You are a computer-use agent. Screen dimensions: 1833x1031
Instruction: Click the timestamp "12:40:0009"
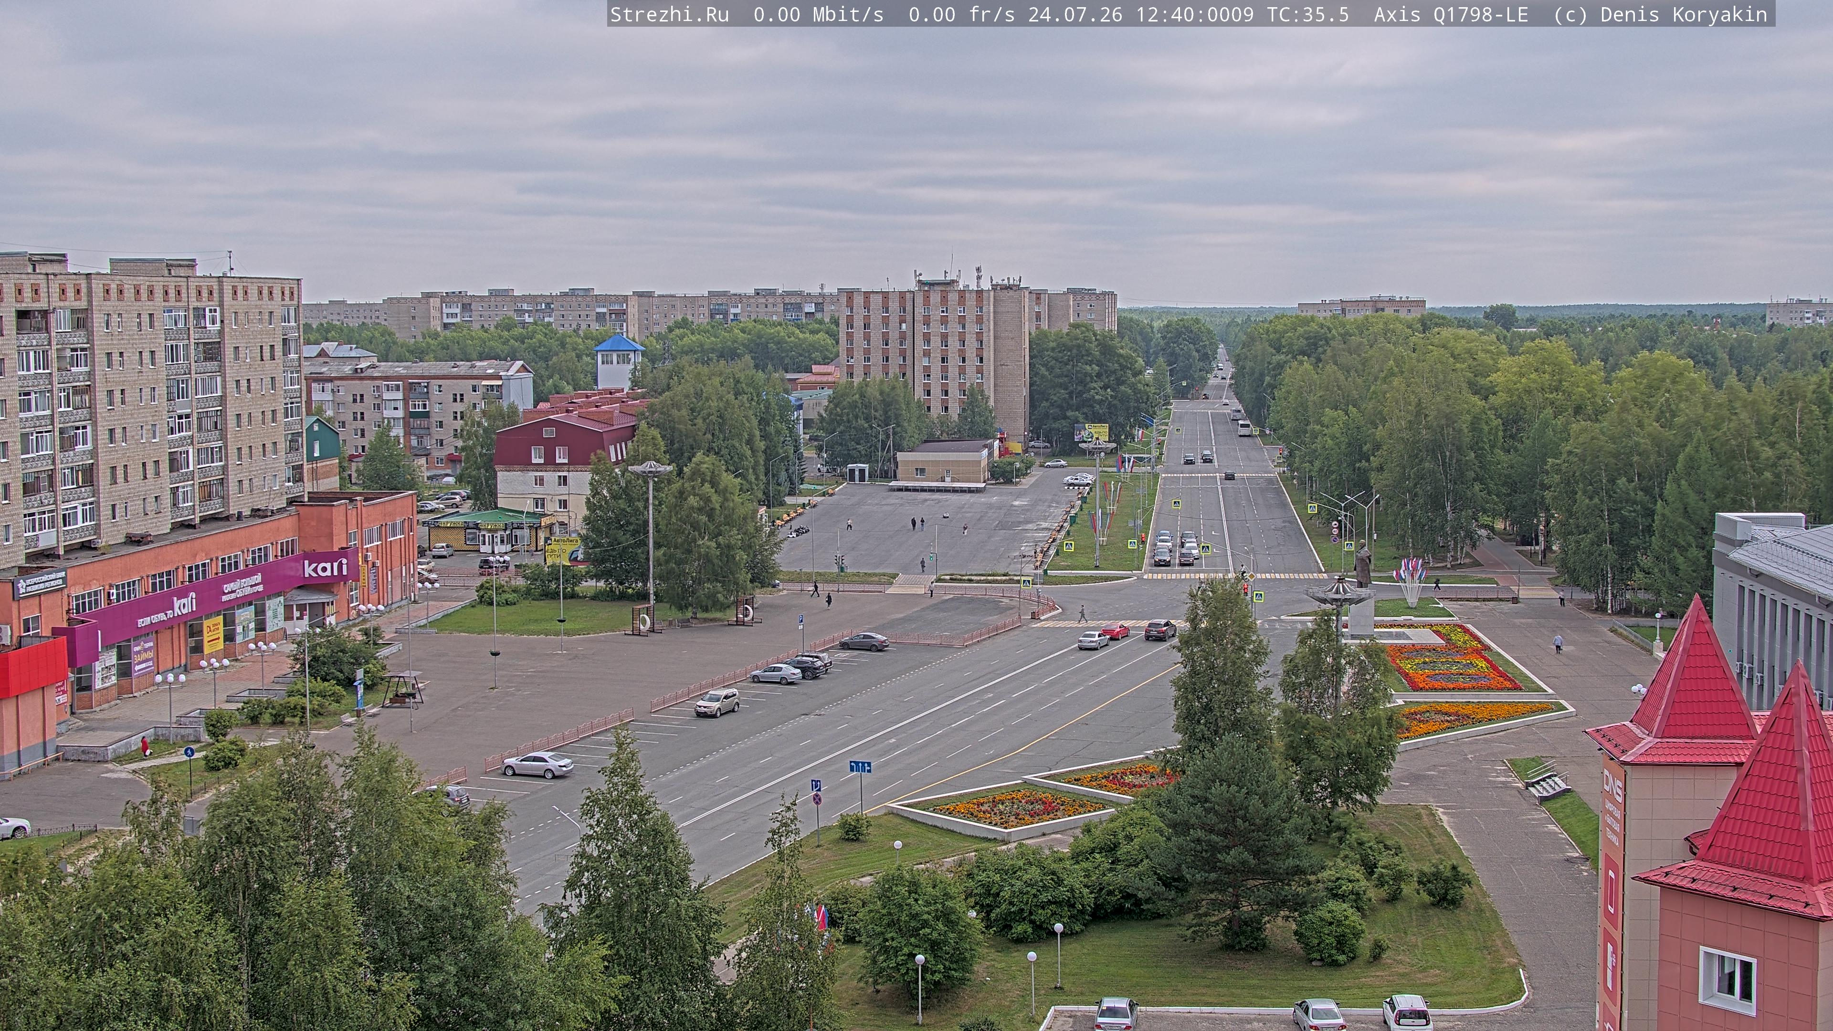tap(1194, 15)
